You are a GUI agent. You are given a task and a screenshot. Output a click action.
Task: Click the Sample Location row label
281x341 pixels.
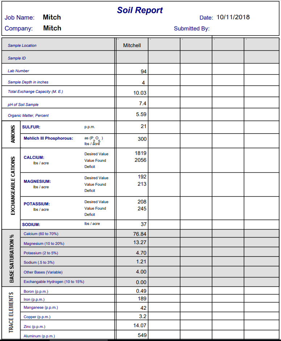(x=22, y=45)
